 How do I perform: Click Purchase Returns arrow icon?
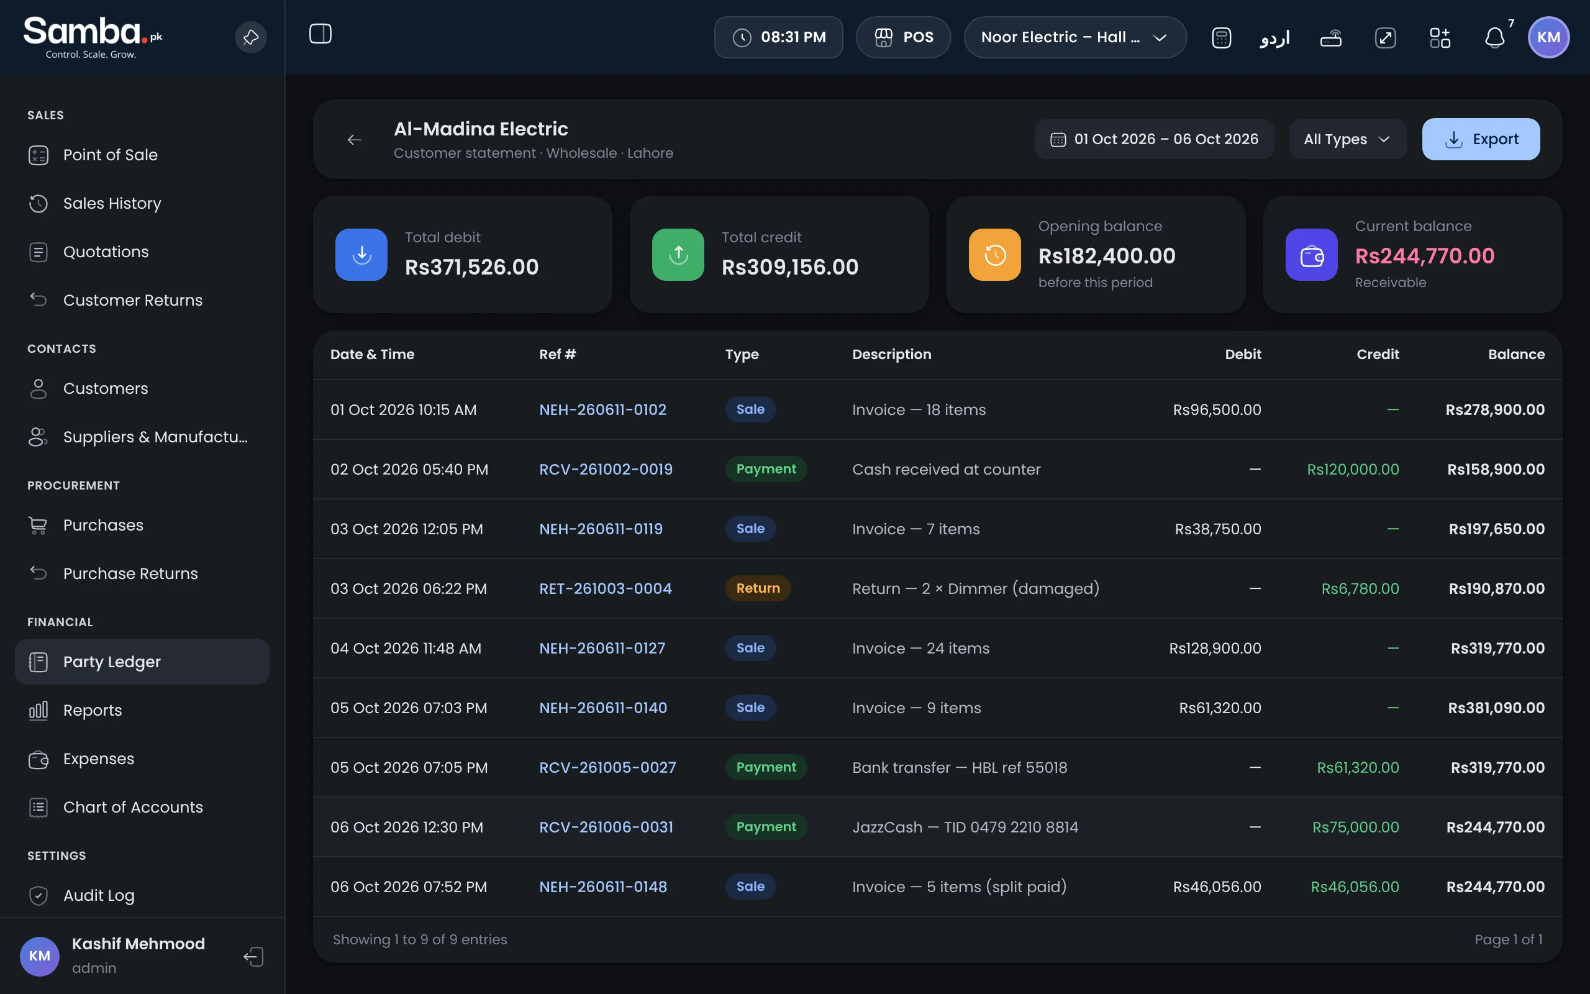coord(38,574)
